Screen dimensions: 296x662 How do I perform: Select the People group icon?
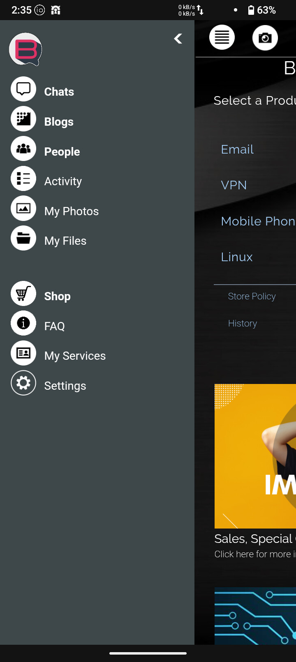[23, 149]
